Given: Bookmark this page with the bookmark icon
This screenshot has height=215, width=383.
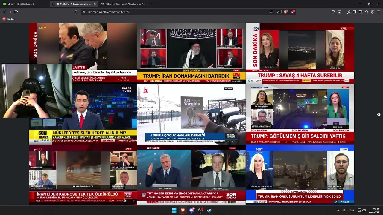Looking at the screenshot, I should (x=76, y=12).
